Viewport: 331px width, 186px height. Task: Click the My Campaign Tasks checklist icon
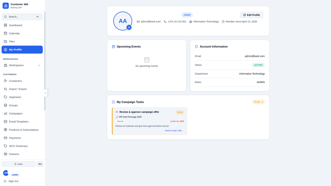[113, 102]
